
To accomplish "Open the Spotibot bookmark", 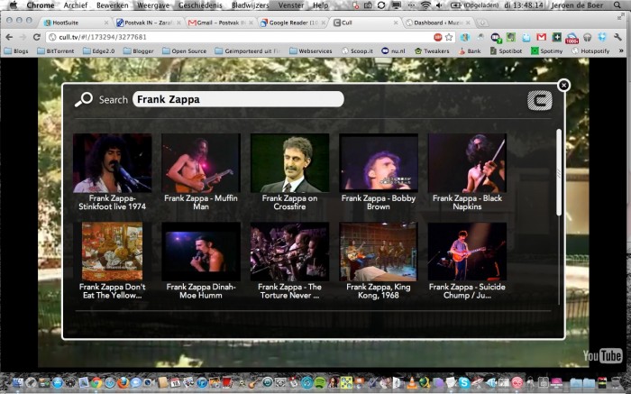I will click(507, 51).
